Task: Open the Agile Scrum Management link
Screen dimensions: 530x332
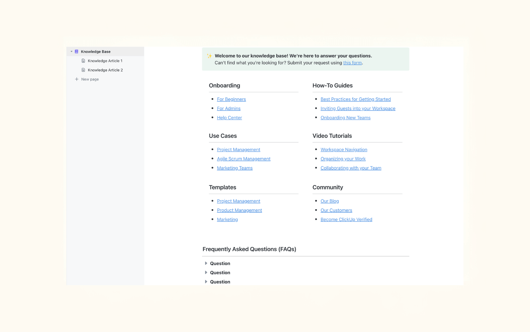Action: coord(243,159)
